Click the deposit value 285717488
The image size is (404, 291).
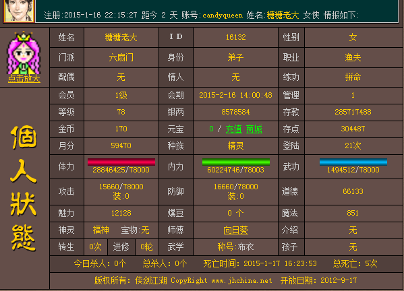(x=353, y=112)
